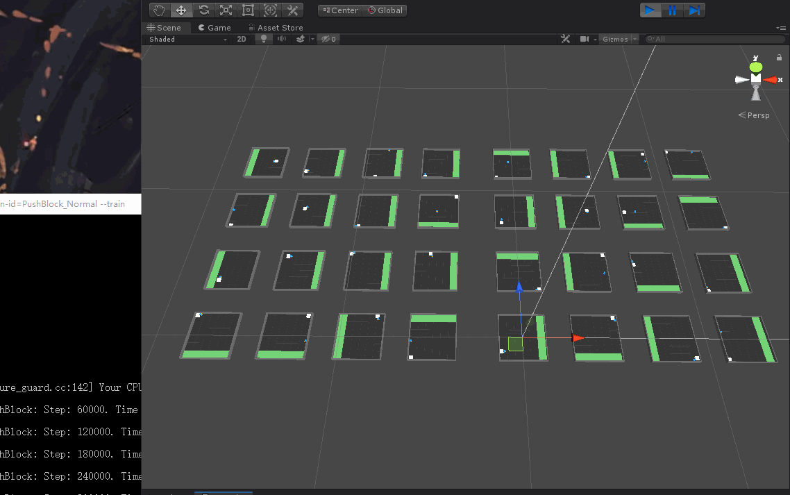Click the 'Step: 240000' log line
This screenshot has height=495, width=790.
click(71, 476)
